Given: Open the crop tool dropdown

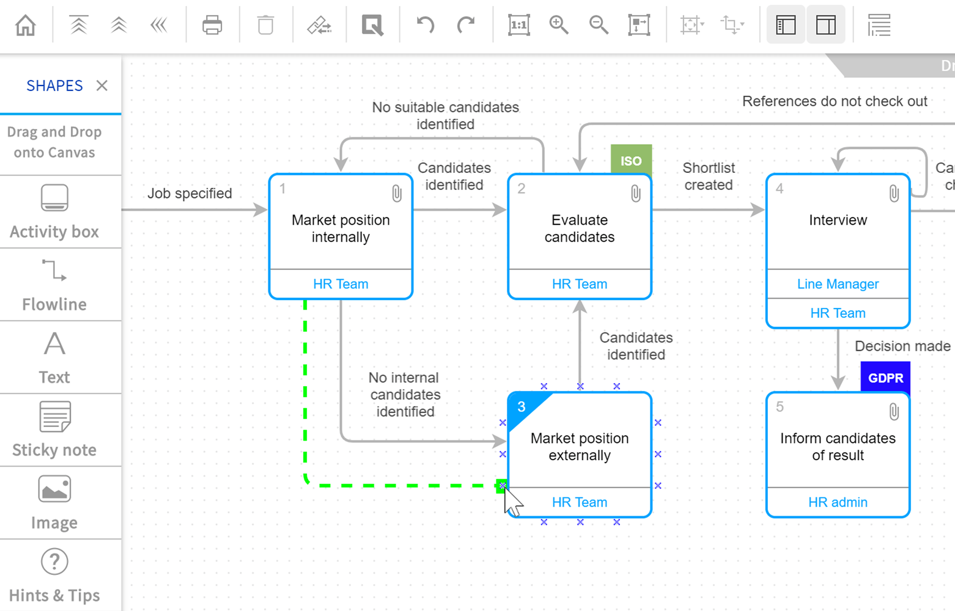Looking at the screenshot, I should [x=732, y=26].
